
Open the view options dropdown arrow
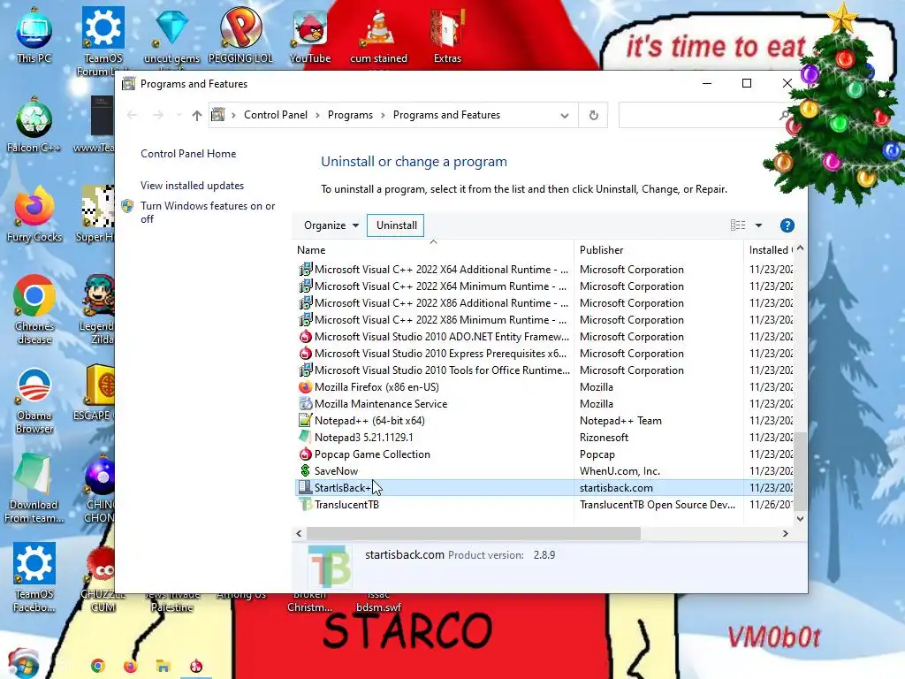tap(758, 225)
